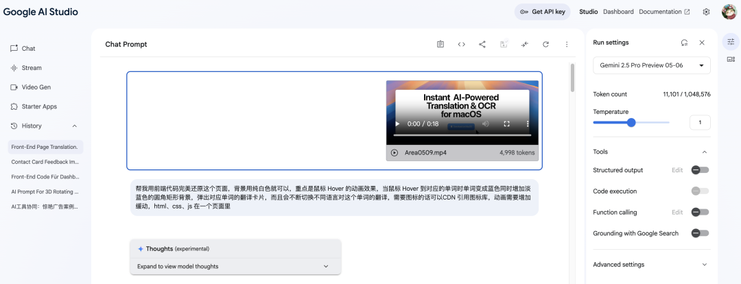Open the prompt gallery icon on right rail
Screen dimensions: 741x284
[x=731, y=60]
